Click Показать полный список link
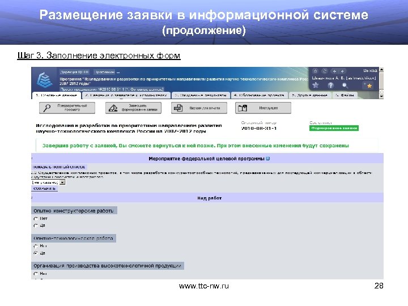The width and height of the screenshot is (408, 306). (59, 167)
